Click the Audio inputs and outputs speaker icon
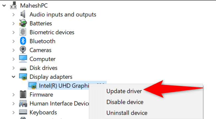 (23, 14)
